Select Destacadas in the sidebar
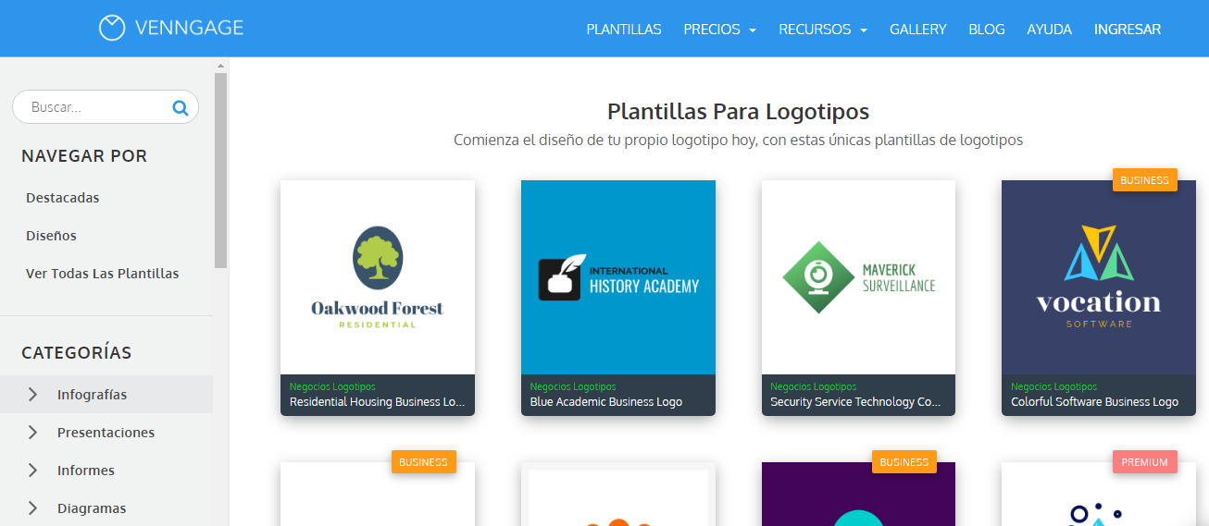 (63, 198)
